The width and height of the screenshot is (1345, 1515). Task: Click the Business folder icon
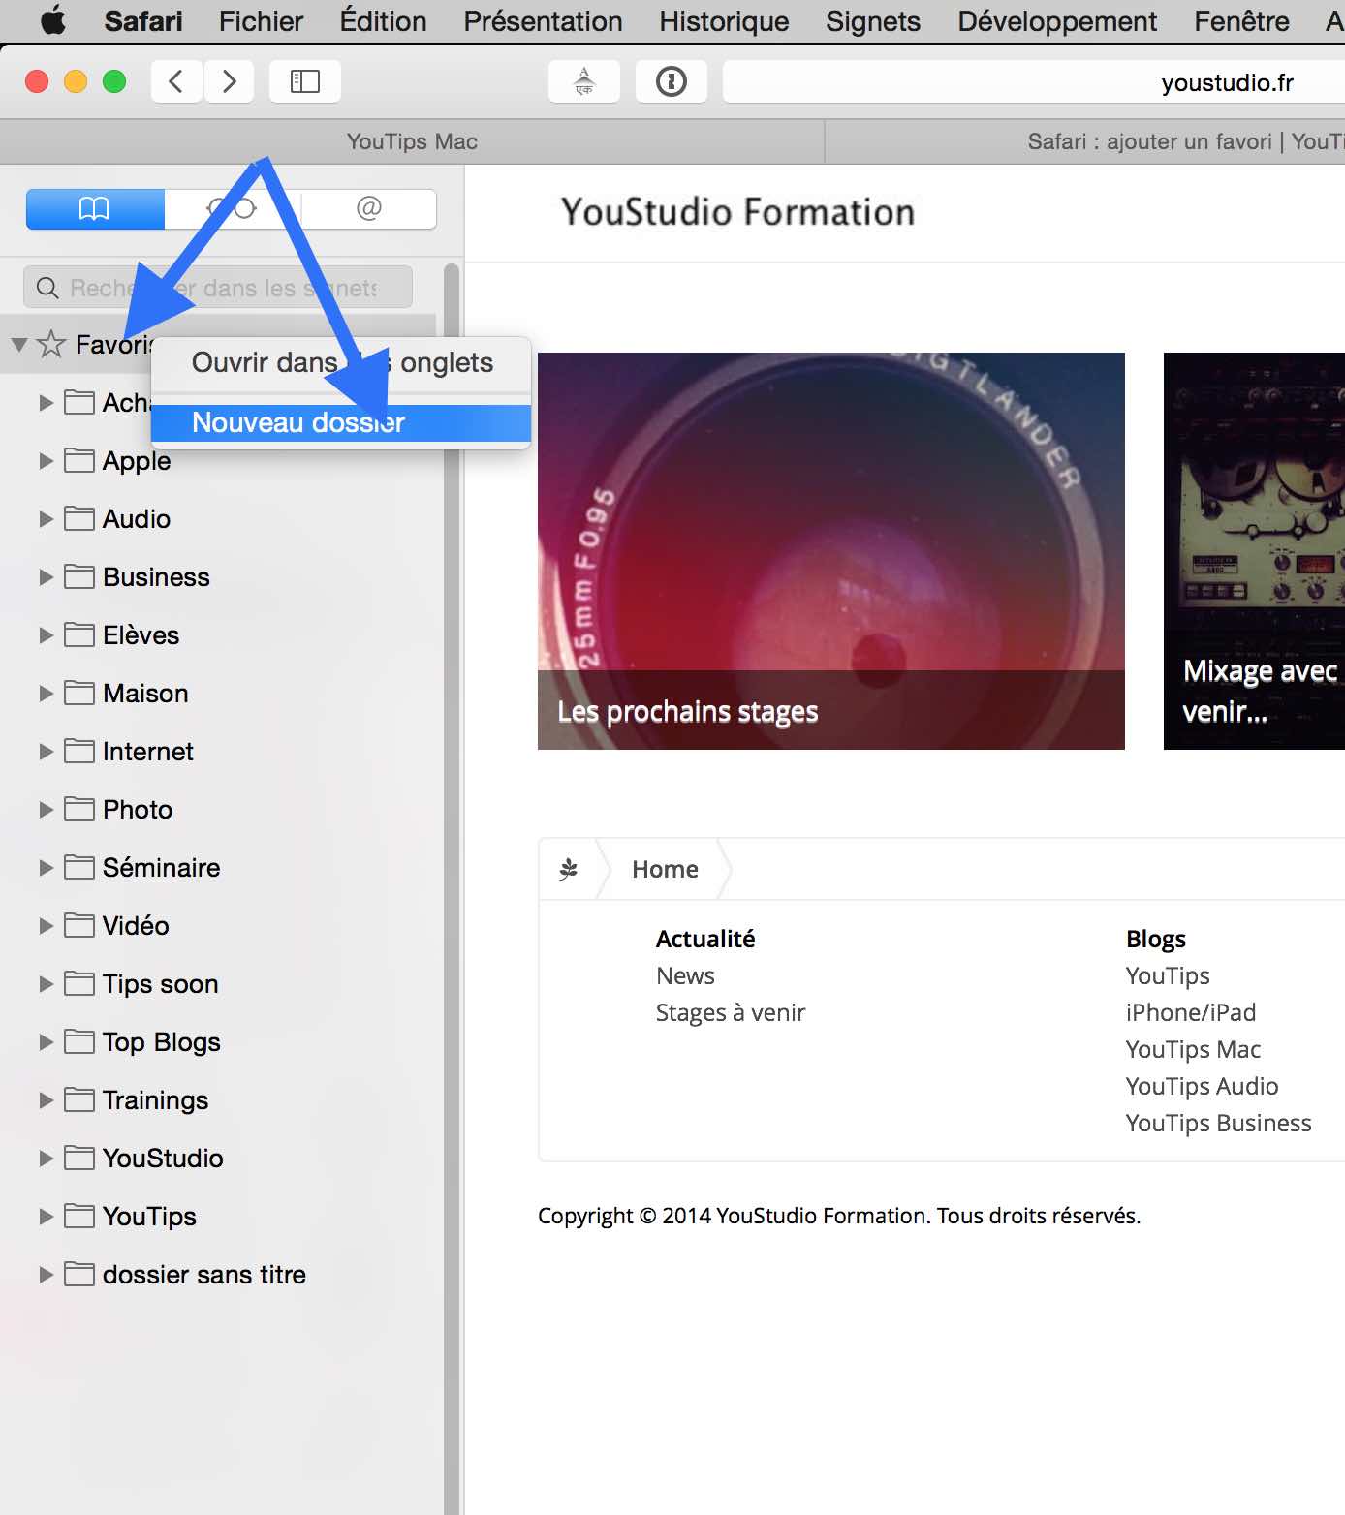coord(79,576)
